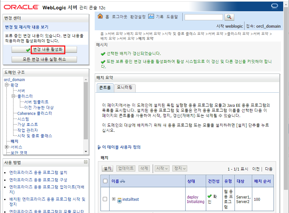Select 시작 및 종료 클래스 tree item
Viewport: 289px width, 213px height.
click(35, 136)
